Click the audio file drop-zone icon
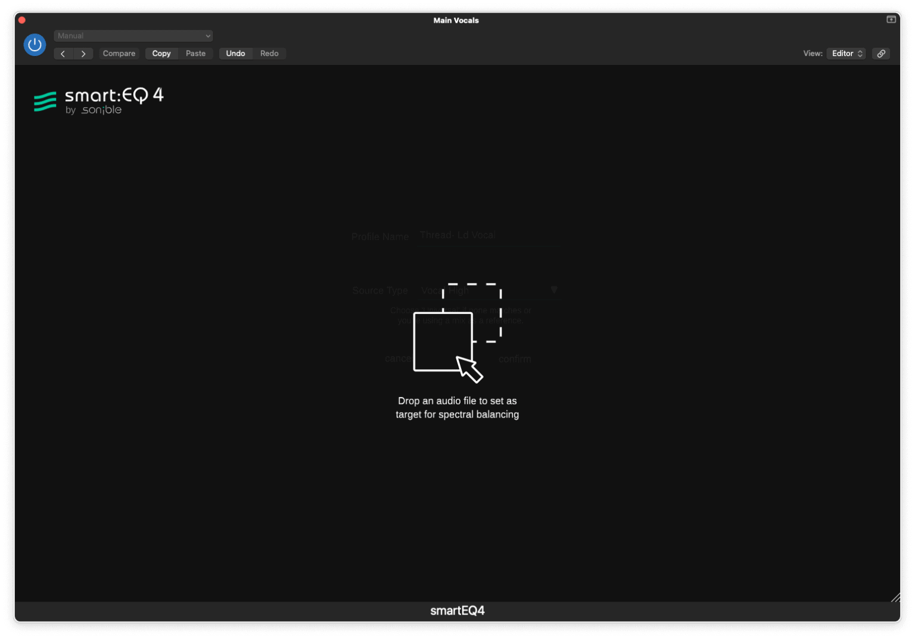Viewport: 915px width, 639px height. point(443,341)
